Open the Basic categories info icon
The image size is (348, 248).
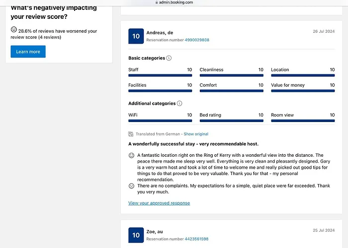click(x=169, y=58)
